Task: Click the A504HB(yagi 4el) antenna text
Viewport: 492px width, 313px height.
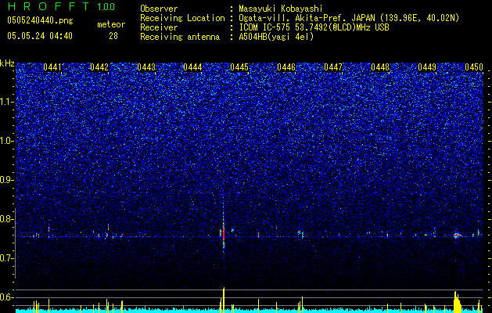Action: point(276,37)
